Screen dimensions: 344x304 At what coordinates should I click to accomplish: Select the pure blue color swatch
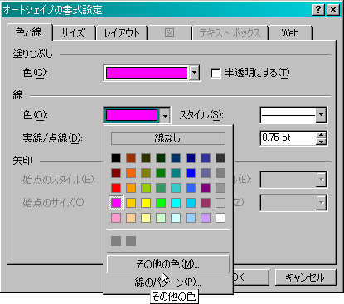coord(191,173)
